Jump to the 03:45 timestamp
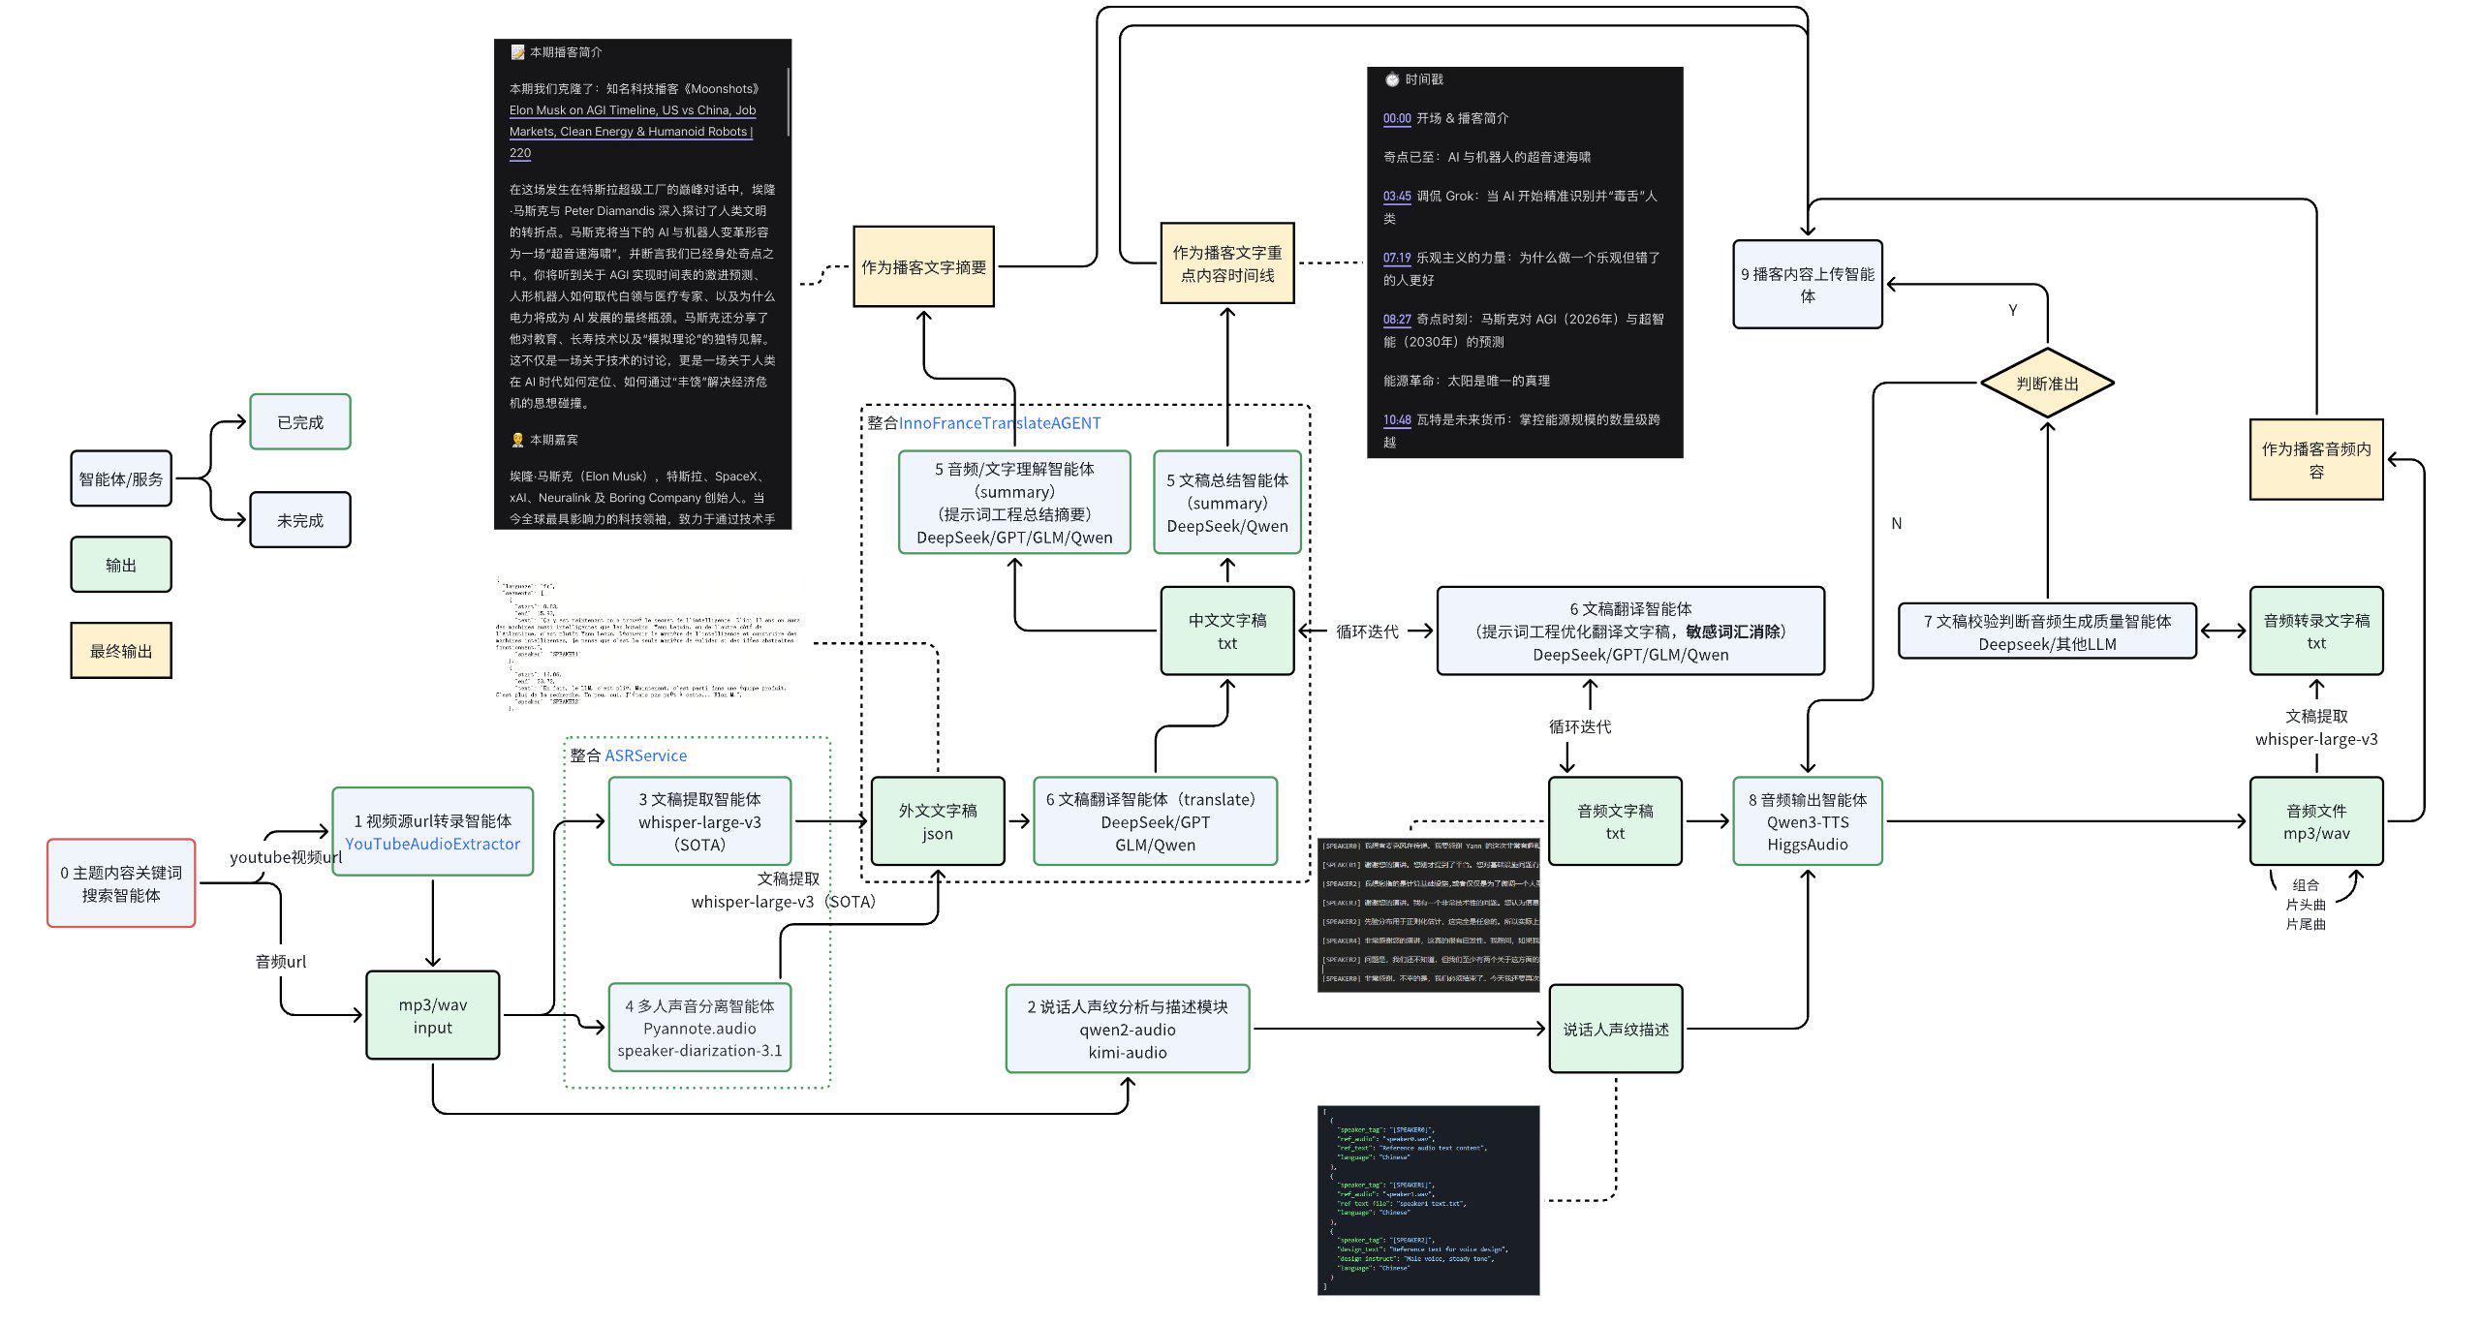Screen dimensions: 2480x1325 pyautogui.click(x=1396, y=196)
